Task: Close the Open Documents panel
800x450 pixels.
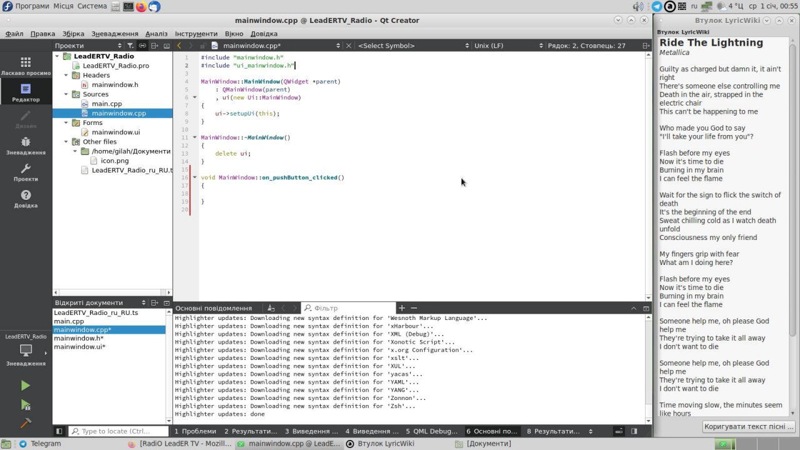Action: (166, 302)
